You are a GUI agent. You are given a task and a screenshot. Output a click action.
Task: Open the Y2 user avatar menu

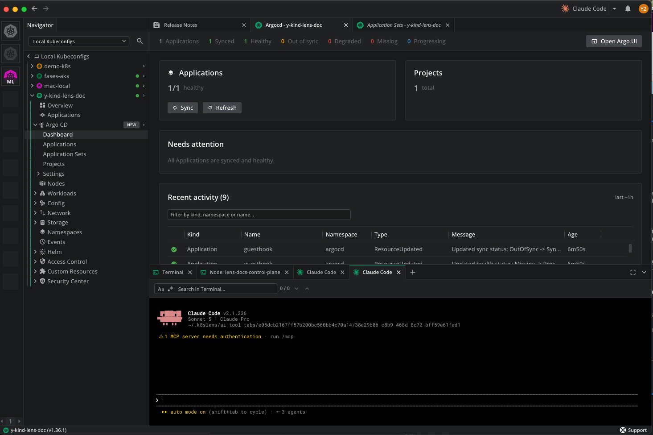pos(643,8)
